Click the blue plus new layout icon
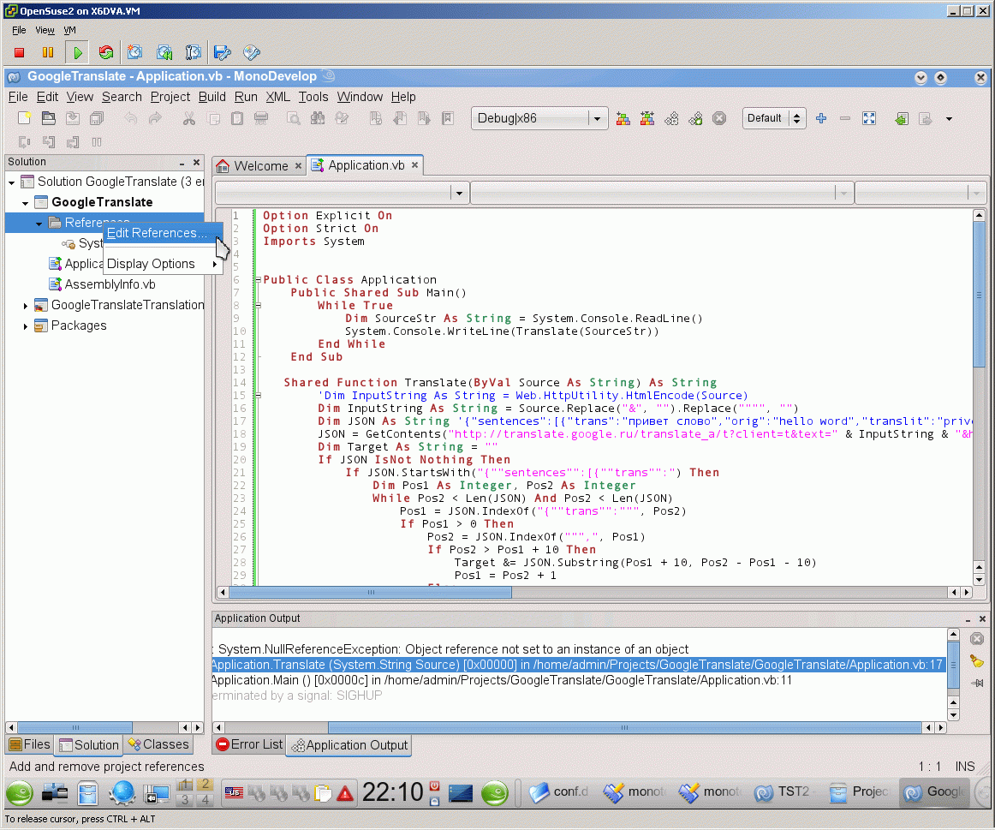Viewport: 995px width, 830px height. [821, 118]
